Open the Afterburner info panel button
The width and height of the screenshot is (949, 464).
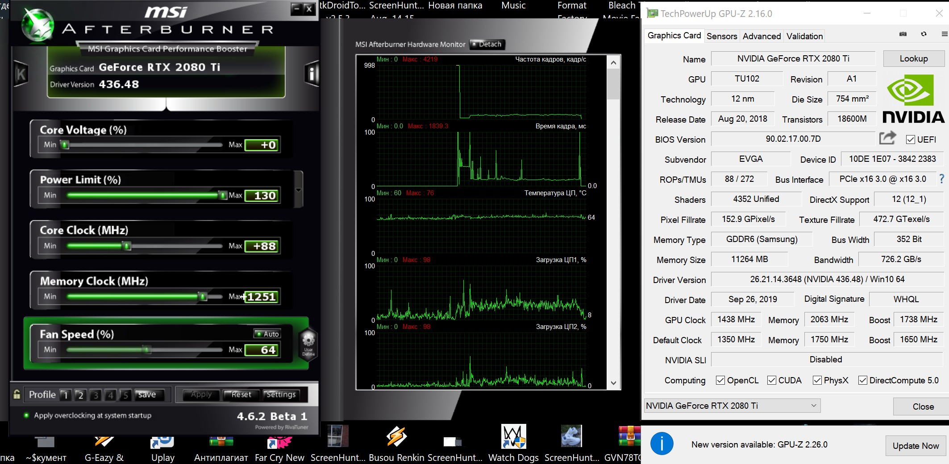click(x=312, y=74)
